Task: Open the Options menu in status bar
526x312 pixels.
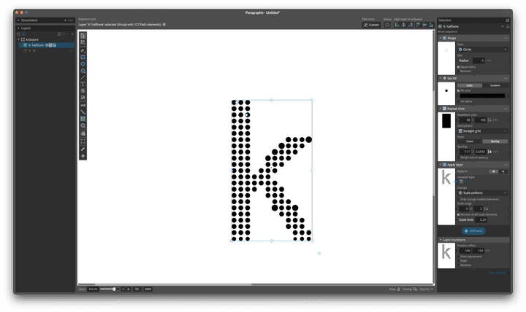Action: click(x=426, y=289)
